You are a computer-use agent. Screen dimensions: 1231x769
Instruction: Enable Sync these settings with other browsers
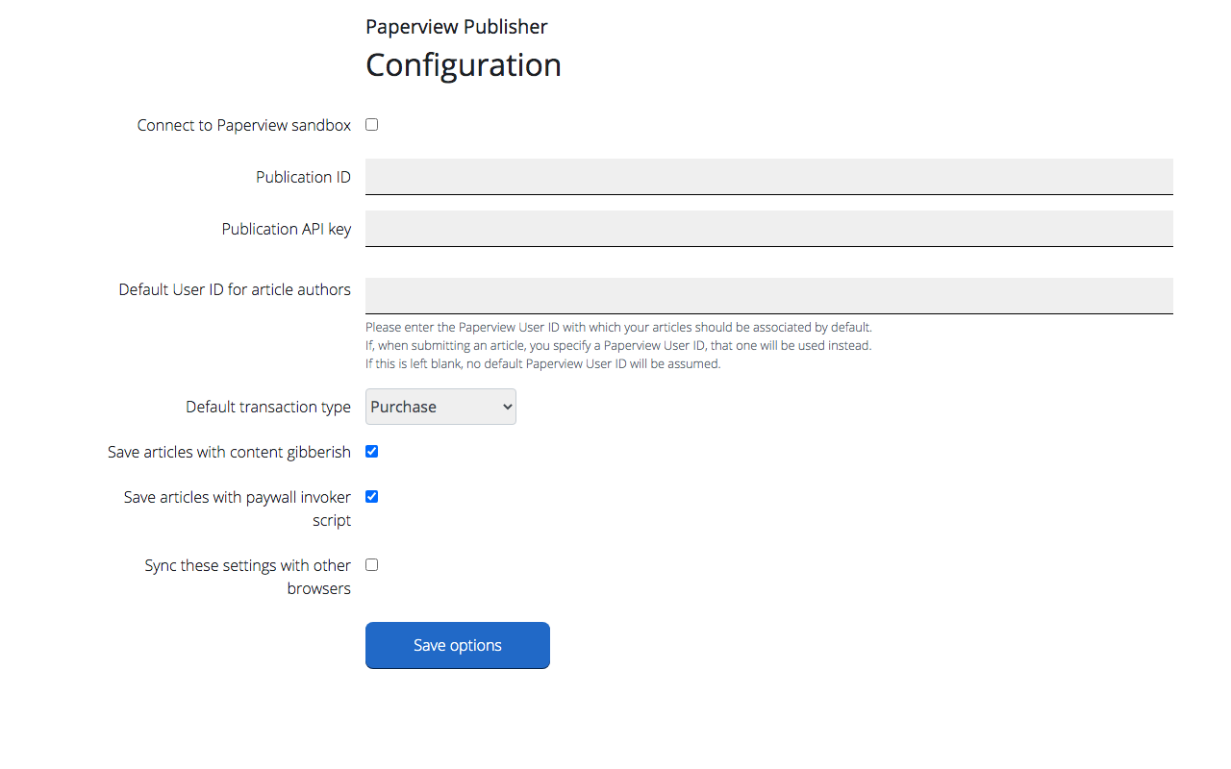pos(372,565)
